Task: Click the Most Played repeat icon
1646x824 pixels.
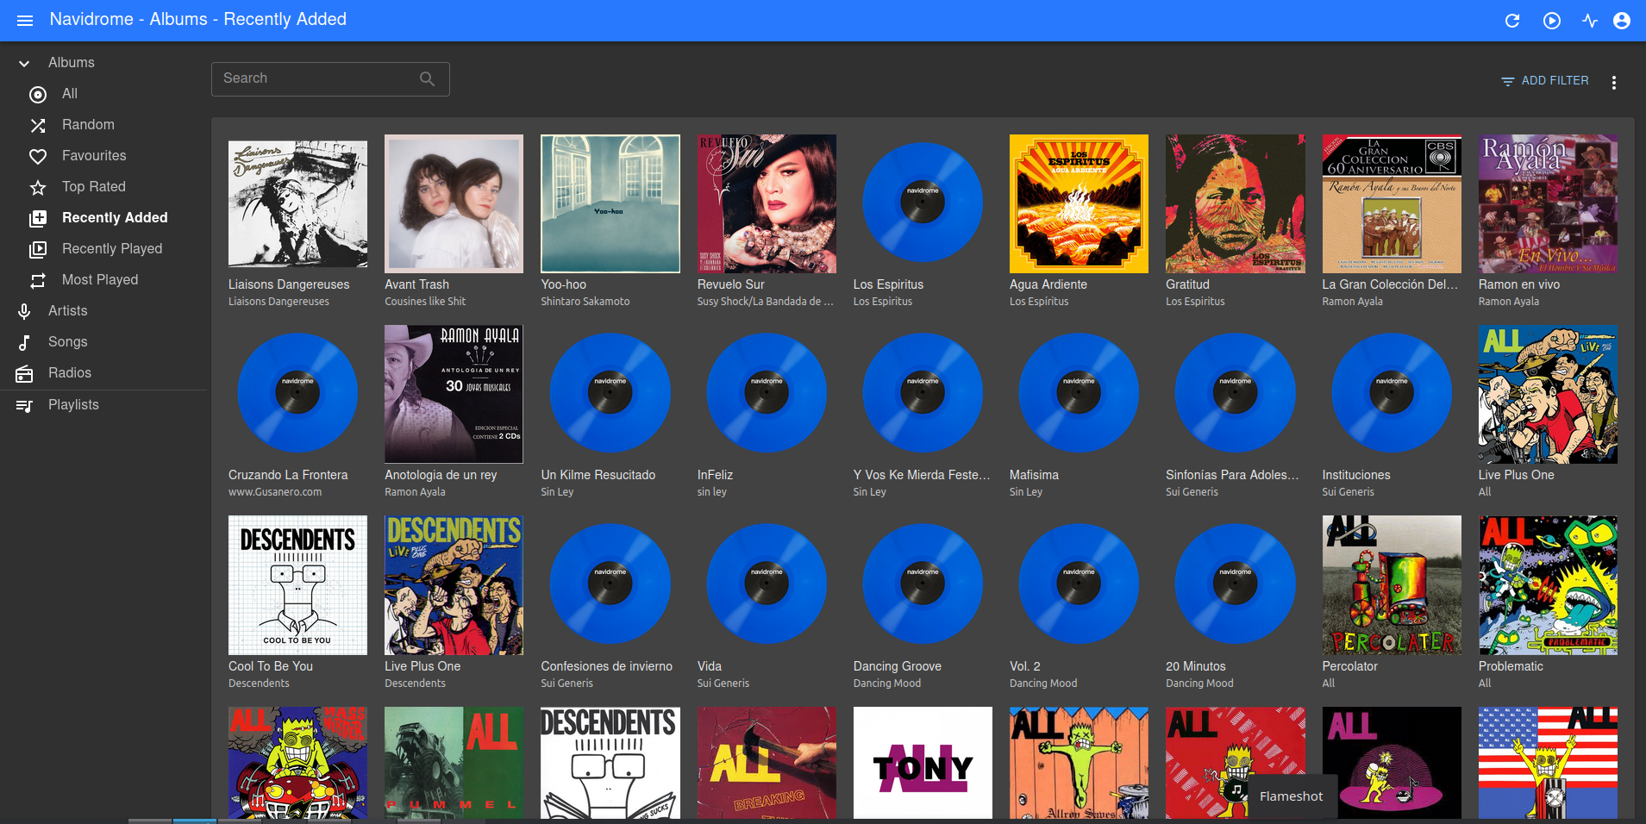Action: click(38, 280)
